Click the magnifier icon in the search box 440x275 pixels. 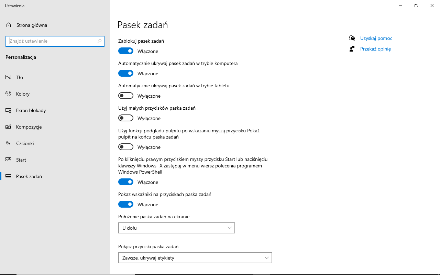click(99, 41)
